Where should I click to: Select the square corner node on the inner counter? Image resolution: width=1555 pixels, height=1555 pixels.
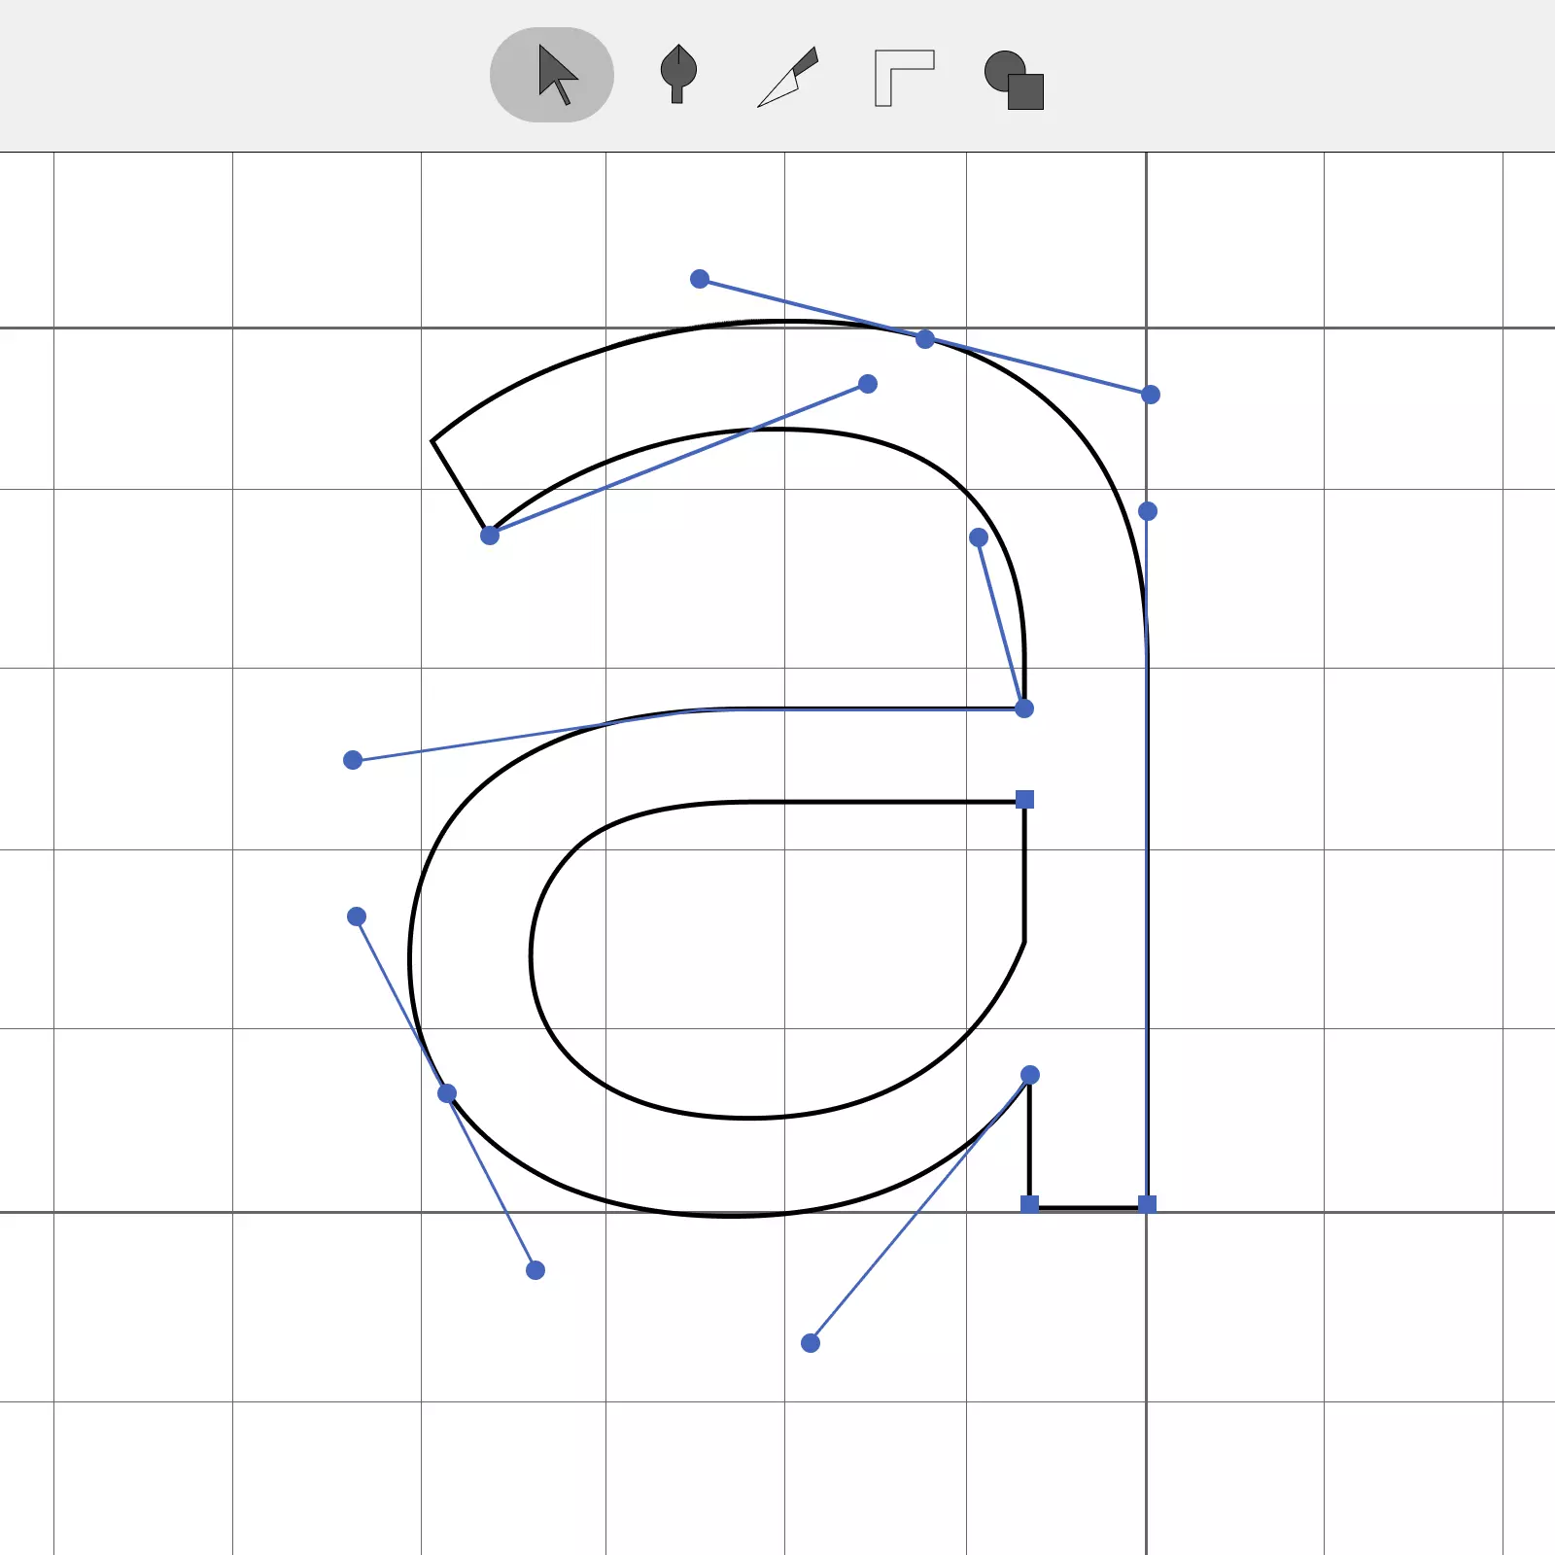(x=1024, y=800)
